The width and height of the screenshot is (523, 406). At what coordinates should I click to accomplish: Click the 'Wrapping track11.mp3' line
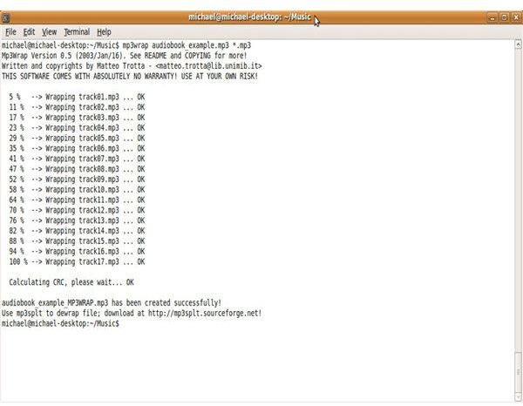click(77, 200)
